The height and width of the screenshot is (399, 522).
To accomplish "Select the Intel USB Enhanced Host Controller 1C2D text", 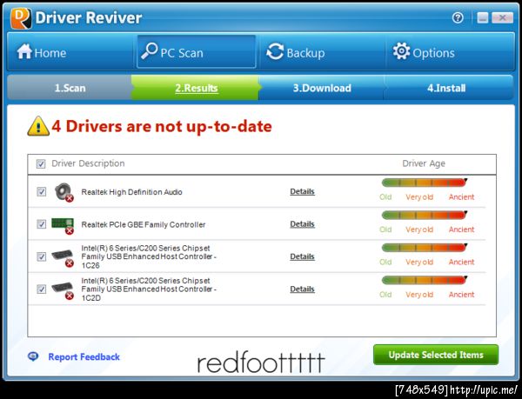I will click(149, 289).
